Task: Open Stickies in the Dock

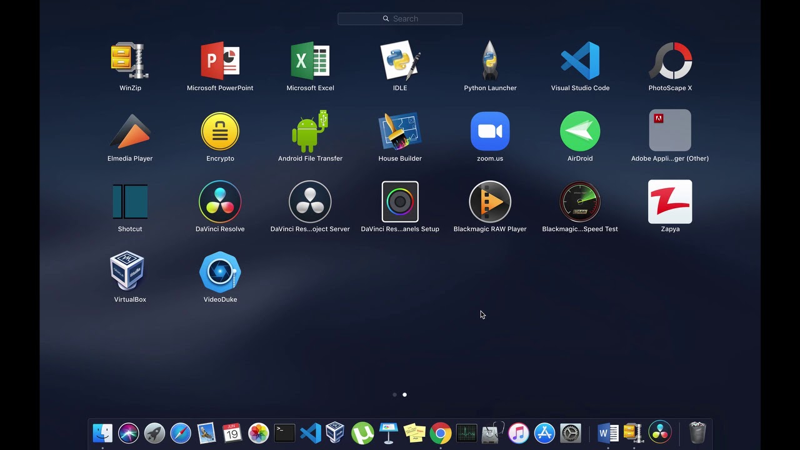Action: [x=414, y=433]
